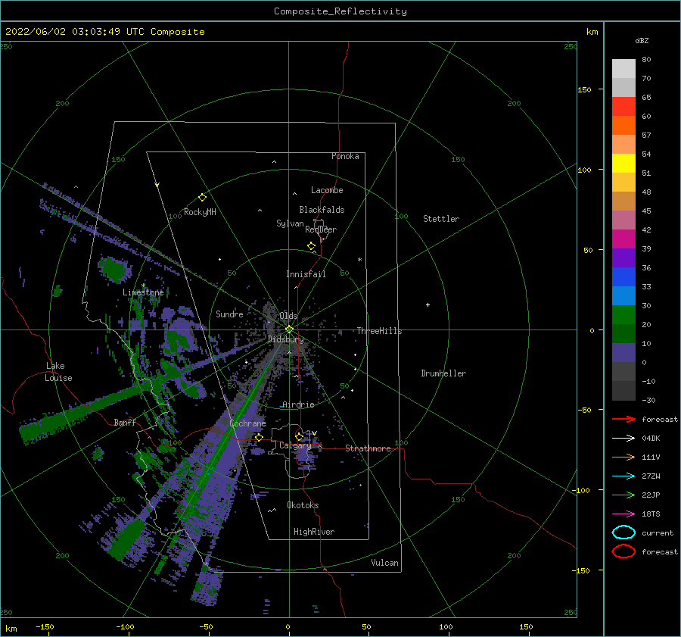
Task: Click the Vulcan label
Action: pos(385,563)
